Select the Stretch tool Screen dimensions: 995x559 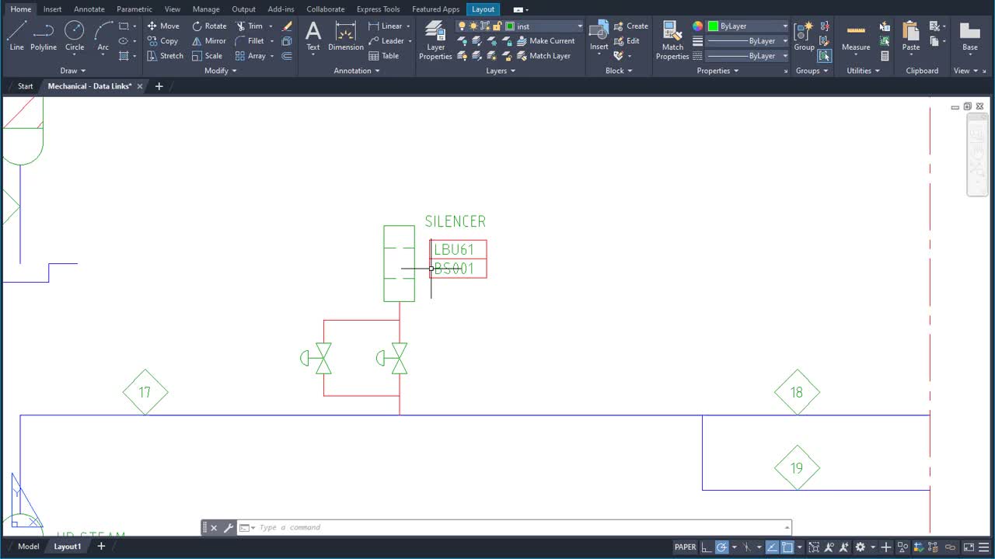coord(166,56)
